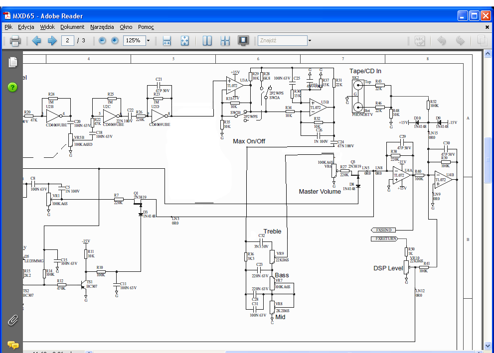
Task: Click the vertical scrollbar down arrow
Action: [x=488, y=346]
